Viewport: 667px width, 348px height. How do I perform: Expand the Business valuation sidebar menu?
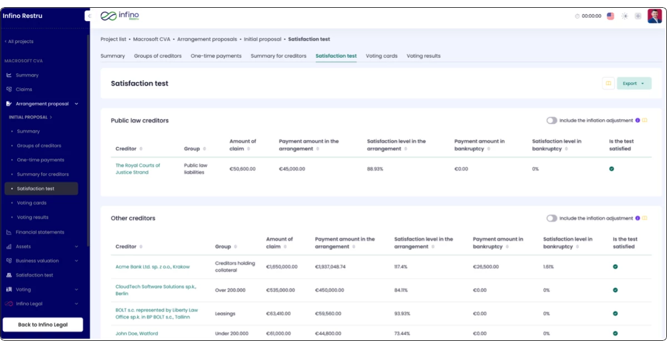77,261
